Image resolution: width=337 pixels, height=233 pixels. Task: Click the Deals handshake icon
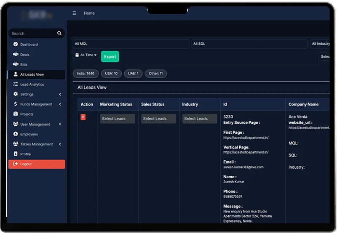(x=16, y=54)
